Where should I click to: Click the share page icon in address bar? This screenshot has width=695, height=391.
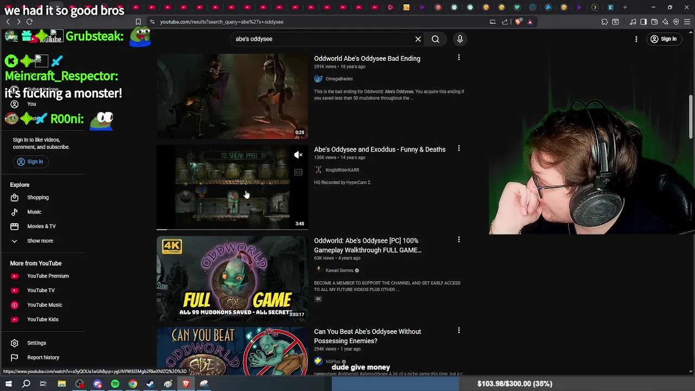(x=505, y=22)
